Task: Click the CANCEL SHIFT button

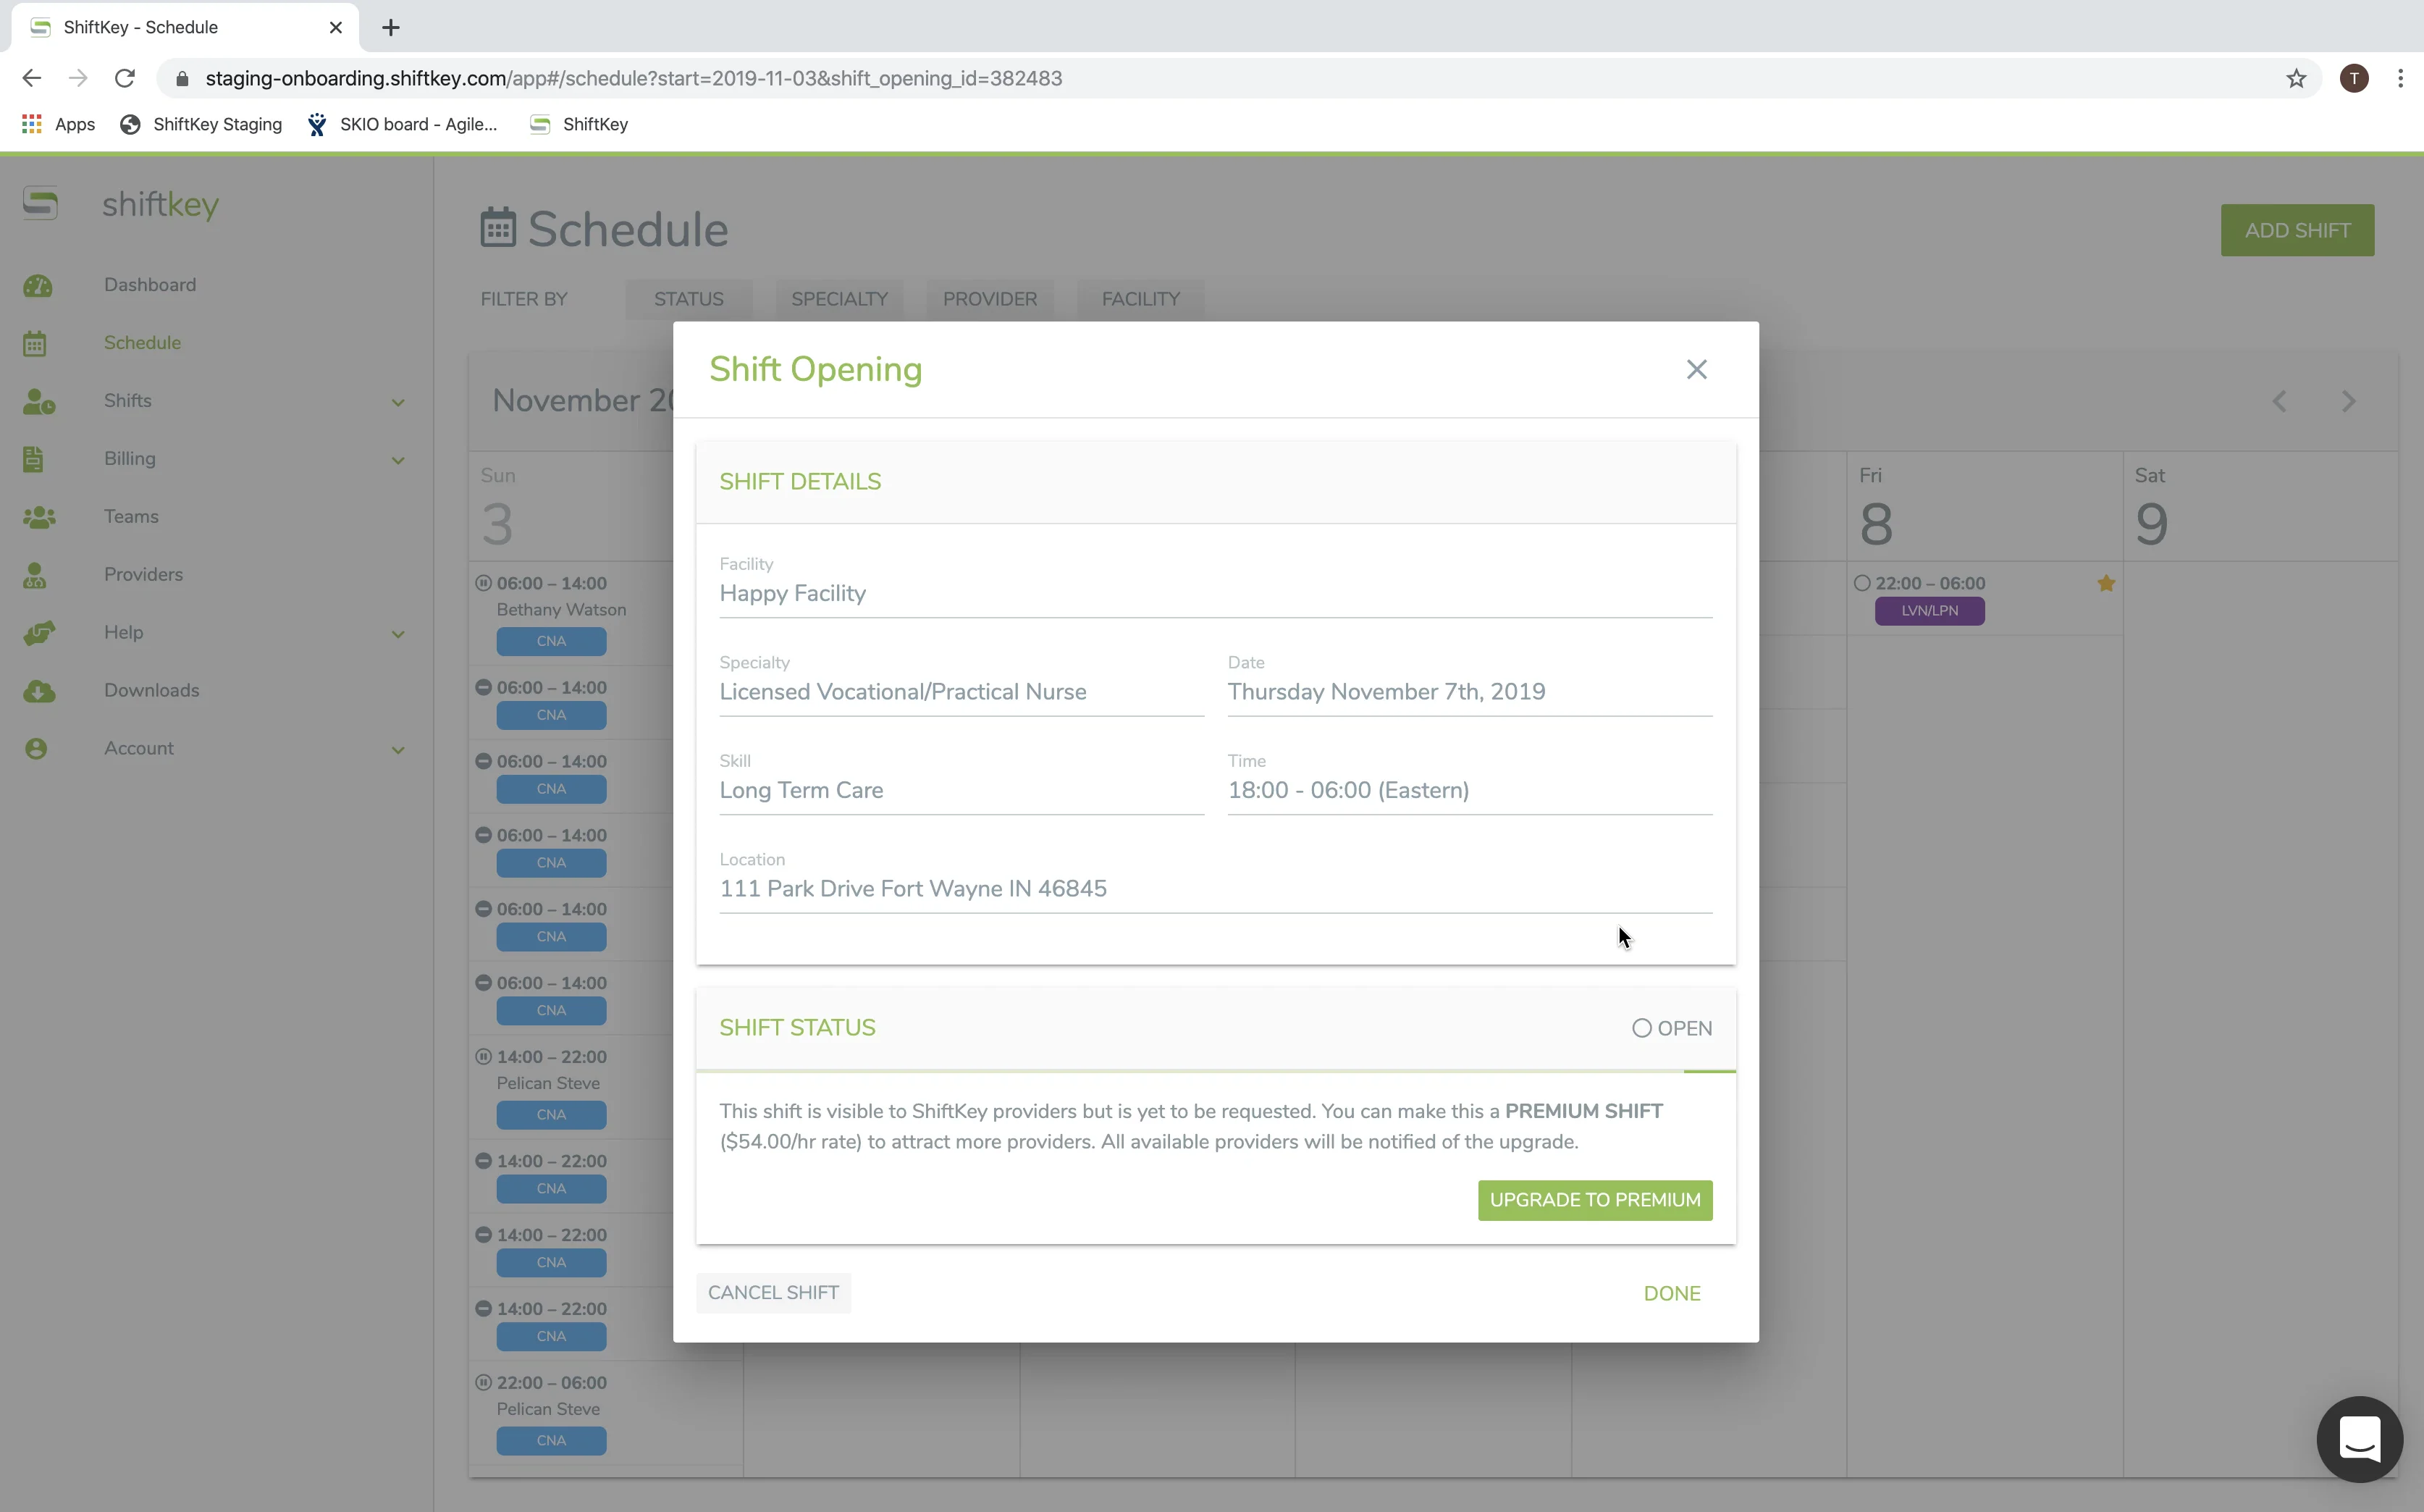Action: click(x=773, y=1293)
